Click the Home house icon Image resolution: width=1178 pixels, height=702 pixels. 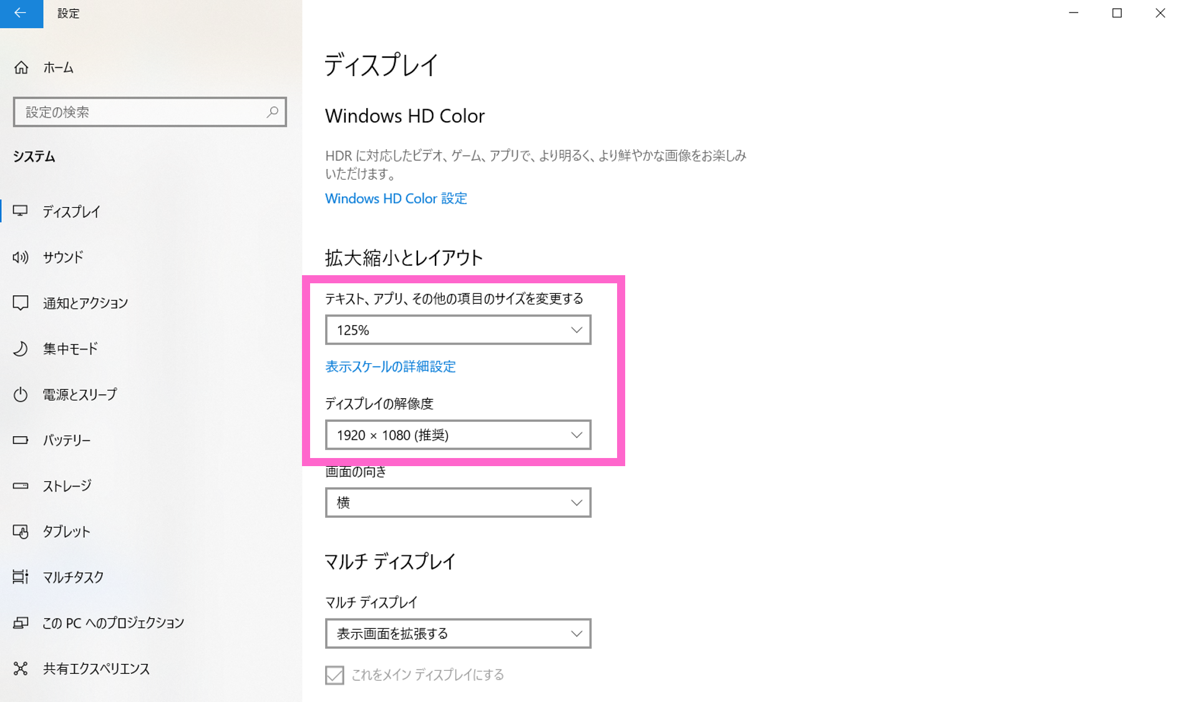click(x=21, y=67)
